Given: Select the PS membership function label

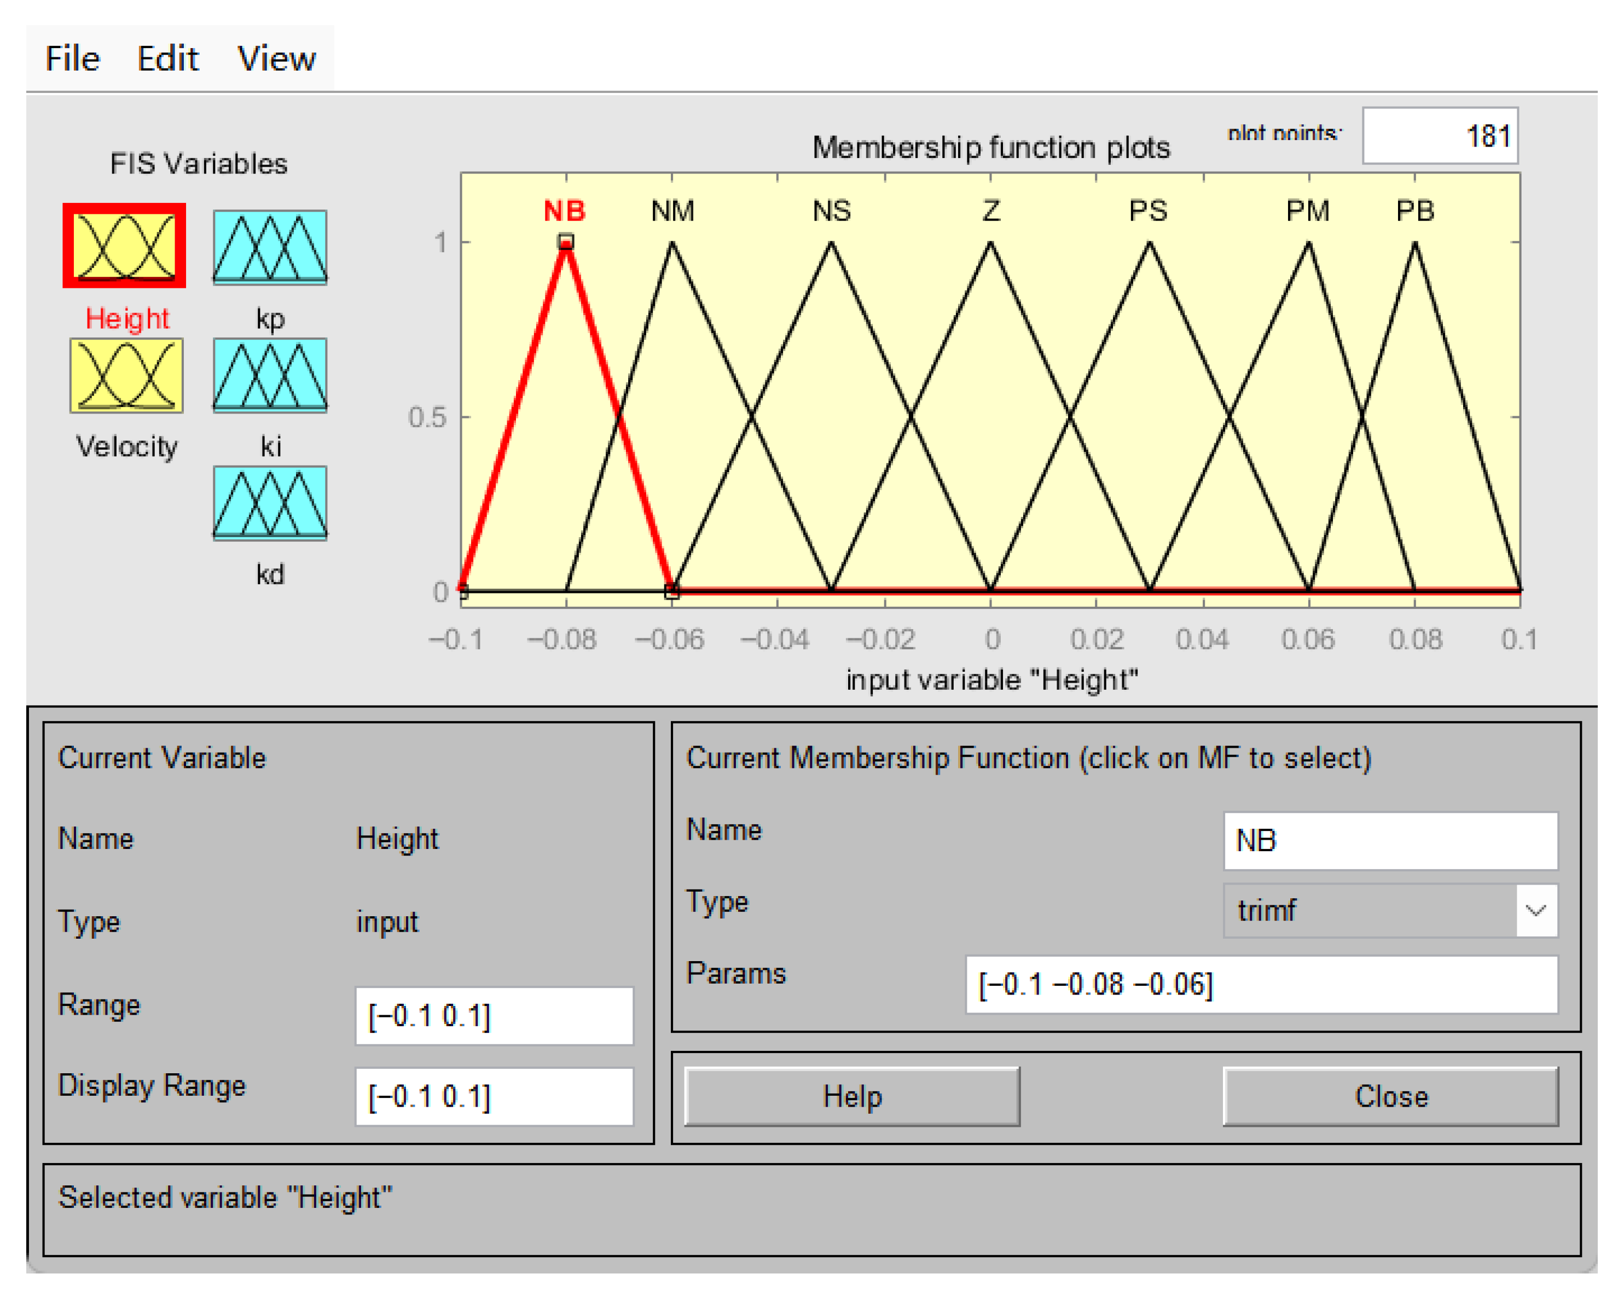Looking at the screenshot, I should pos(1148,211).
